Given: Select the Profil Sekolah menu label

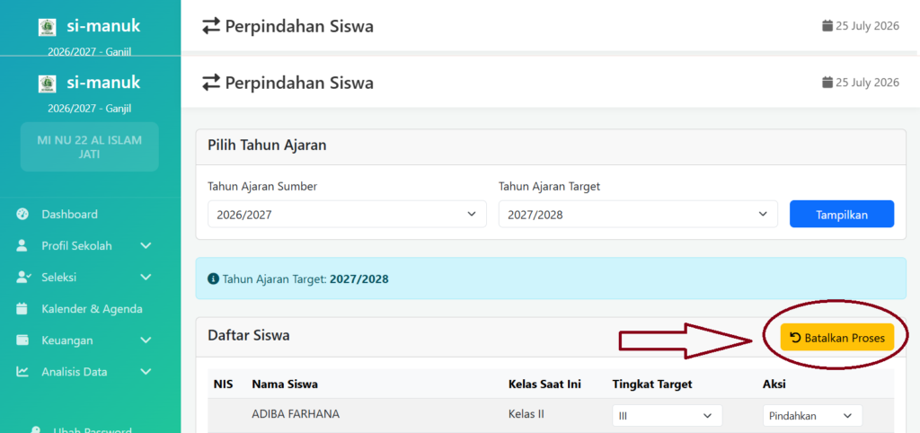Looking at the screenshot, I should (76, 246).
